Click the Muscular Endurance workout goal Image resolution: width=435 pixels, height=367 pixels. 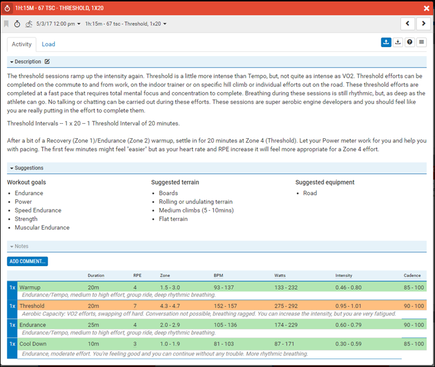[x=42, y=228]
